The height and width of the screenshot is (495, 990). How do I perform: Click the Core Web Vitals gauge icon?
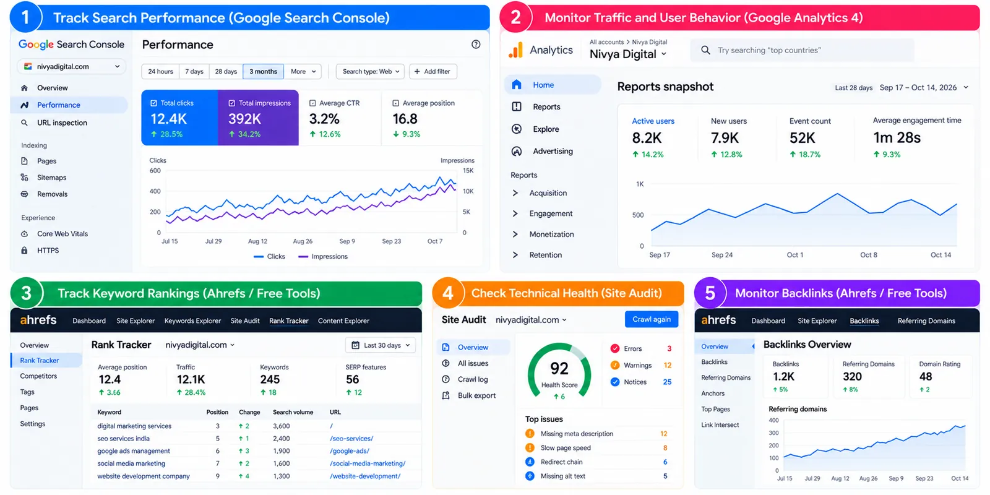pyautogui.click(x=25, y=234)
